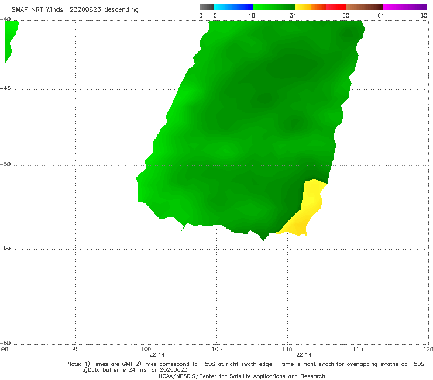433x380 pixels.
Task: Click the swath time '22:14' below longitude 110
Action: (x=304, y=355)
